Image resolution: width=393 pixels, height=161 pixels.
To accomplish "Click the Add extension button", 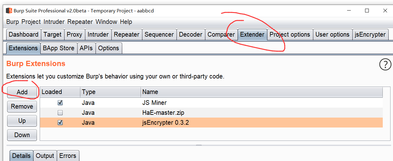I will point(22,92).
